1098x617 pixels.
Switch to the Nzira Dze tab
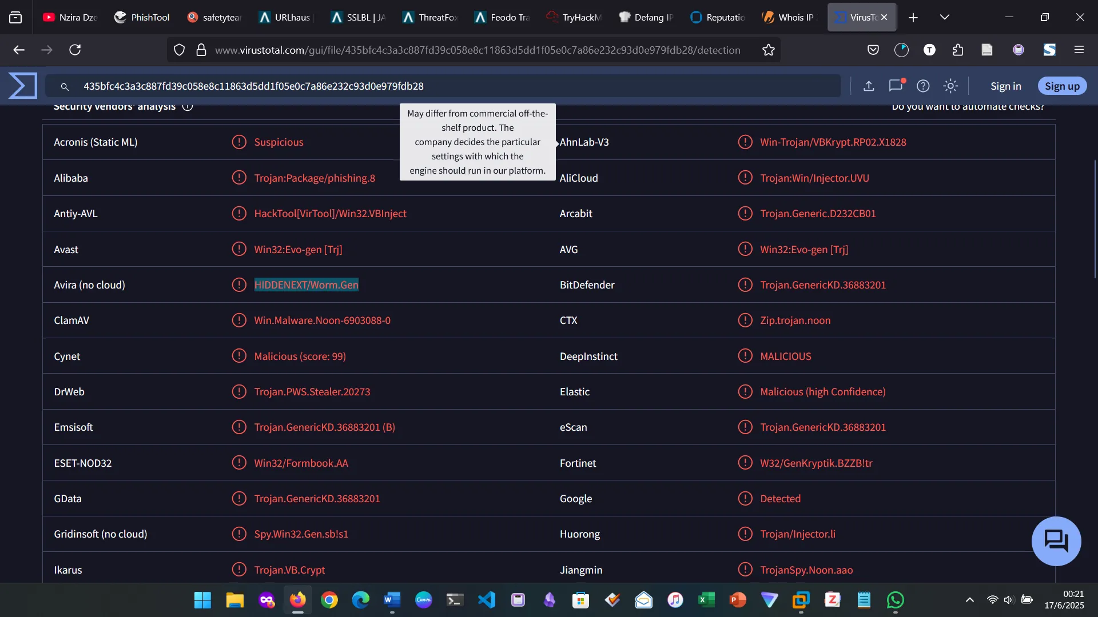click(70, 17)
